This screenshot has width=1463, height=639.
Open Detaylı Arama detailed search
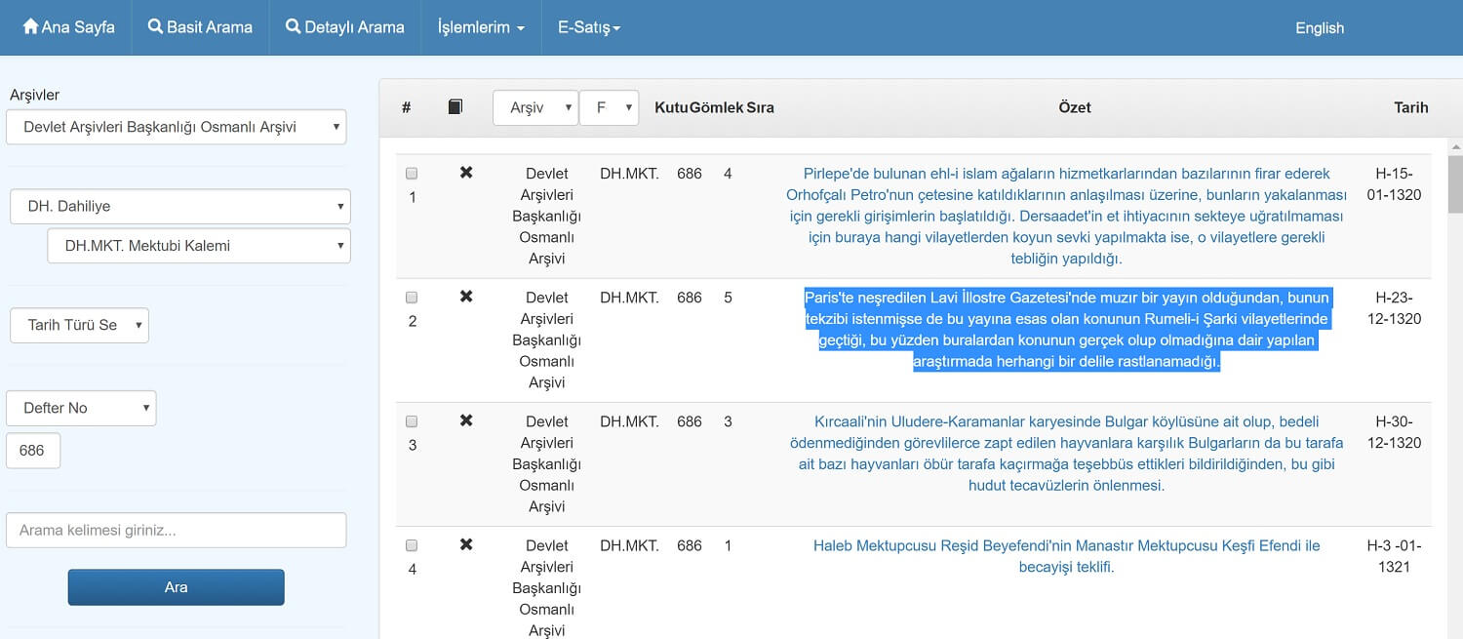345,27
